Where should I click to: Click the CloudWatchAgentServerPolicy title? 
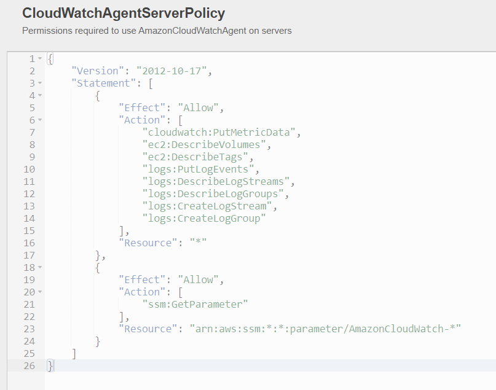pos(124,14)
